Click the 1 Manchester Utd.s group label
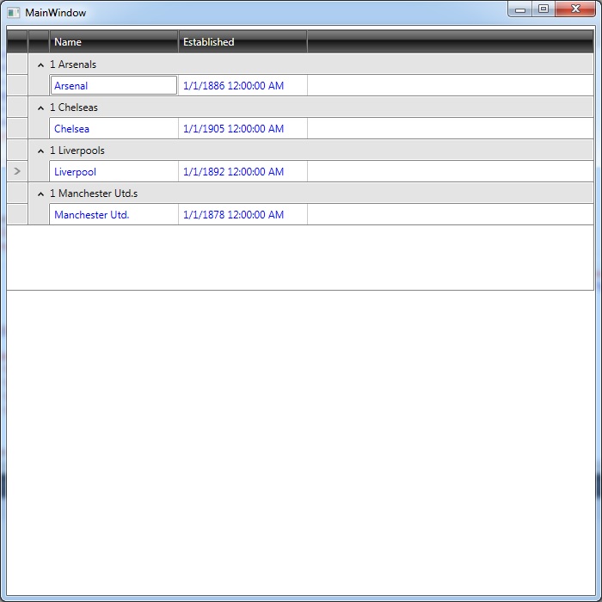 coord(94,193)
